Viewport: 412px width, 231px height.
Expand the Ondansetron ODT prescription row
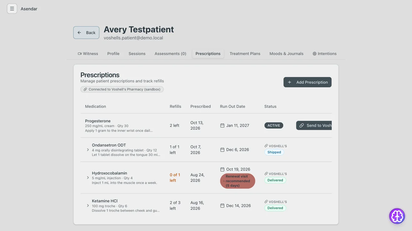pos(88,150)
